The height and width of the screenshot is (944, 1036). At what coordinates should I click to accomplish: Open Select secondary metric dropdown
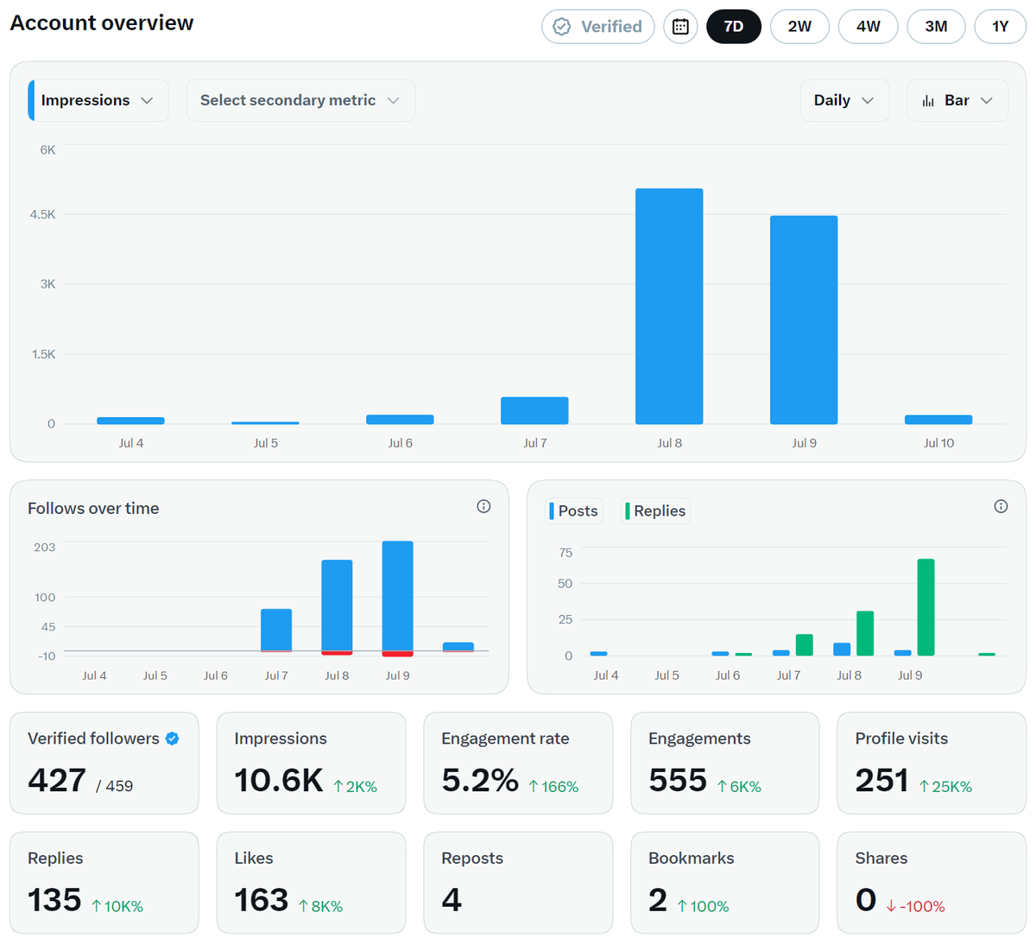click(300, 100)
